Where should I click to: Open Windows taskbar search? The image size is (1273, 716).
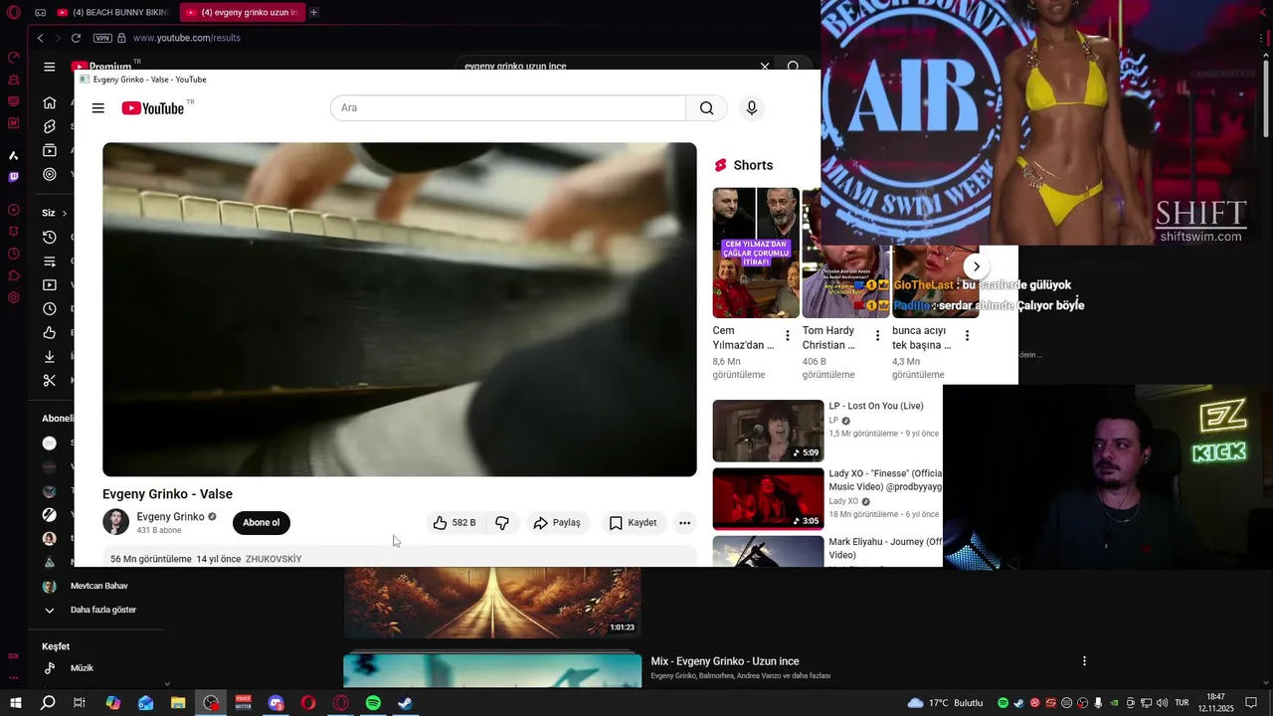coord(47,703)
